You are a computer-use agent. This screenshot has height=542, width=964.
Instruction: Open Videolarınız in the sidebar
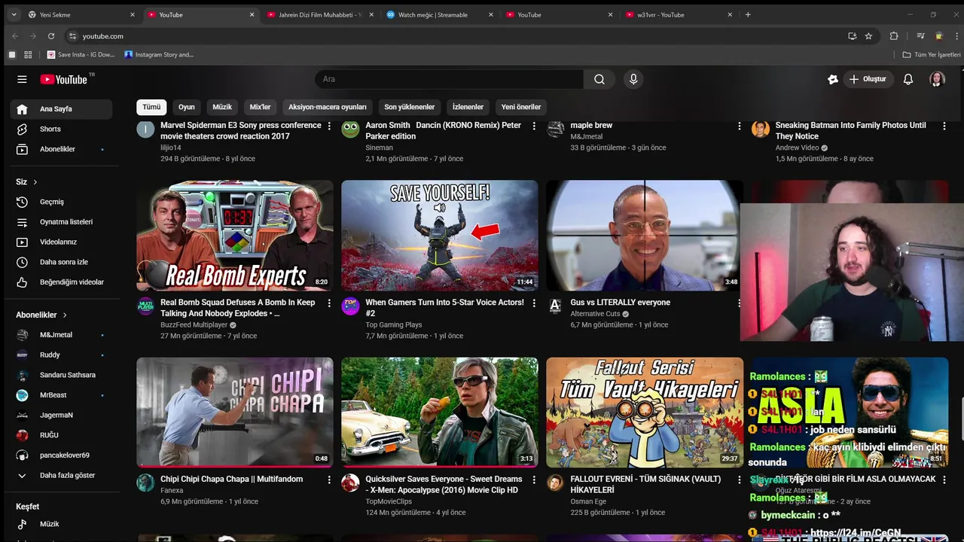62,242
